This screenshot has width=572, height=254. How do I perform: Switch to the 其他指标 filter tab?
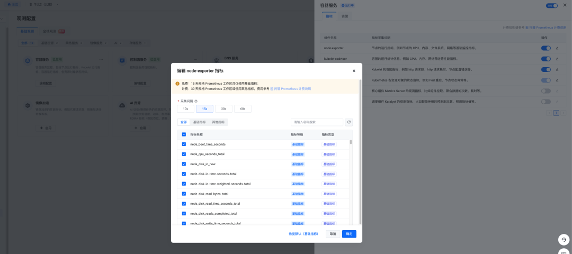(x=218, y=122)
